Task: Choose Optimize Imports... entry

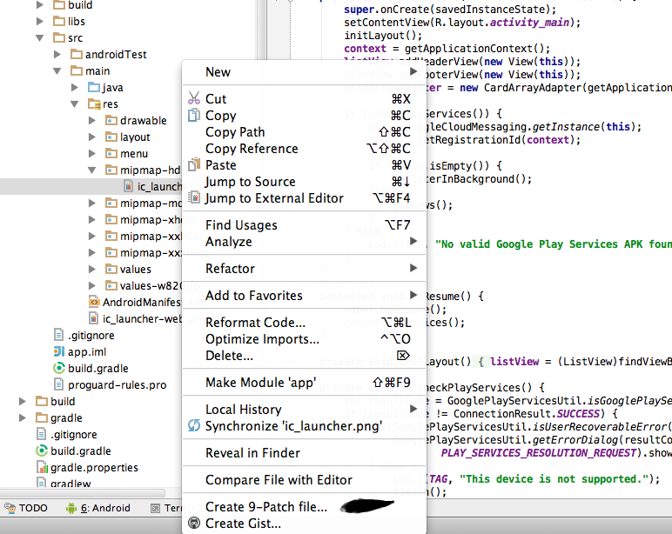Action: coord(305,339)
